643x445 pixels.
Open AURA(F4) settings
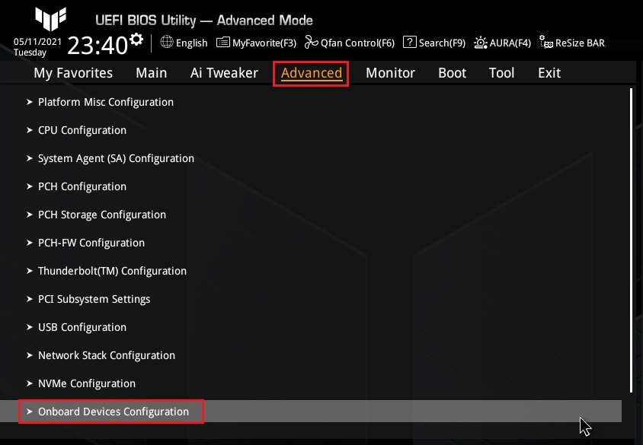[510, 43]
